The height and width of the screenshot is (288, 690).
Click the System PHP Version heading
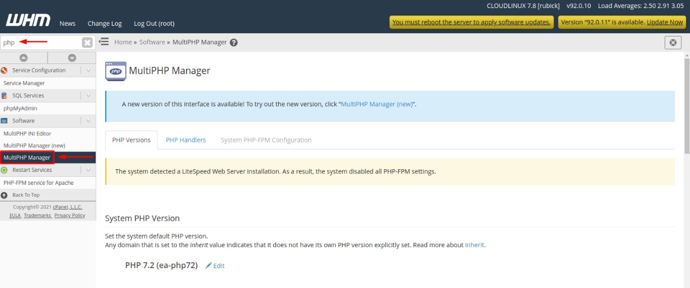[x=142, y=218]
